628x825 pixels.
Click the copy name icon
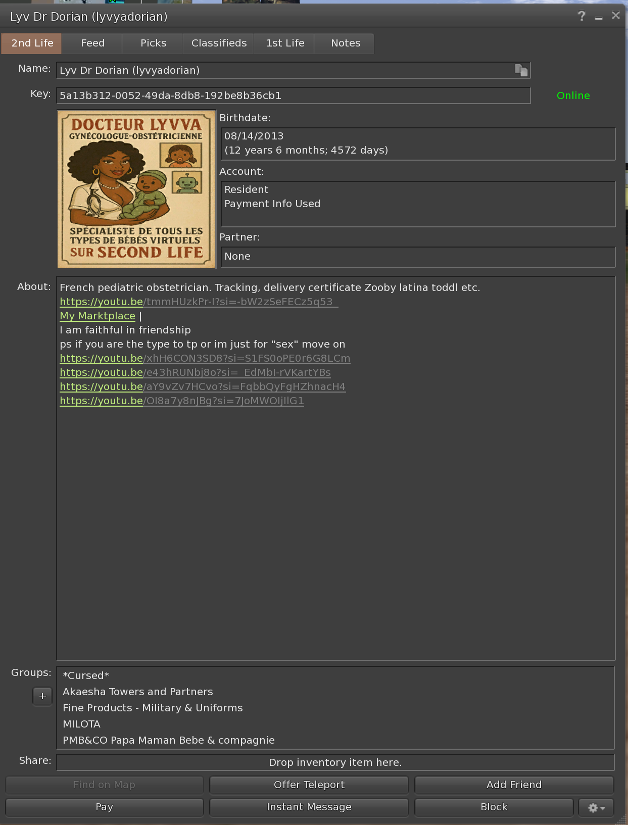click(x=521, y=70)
